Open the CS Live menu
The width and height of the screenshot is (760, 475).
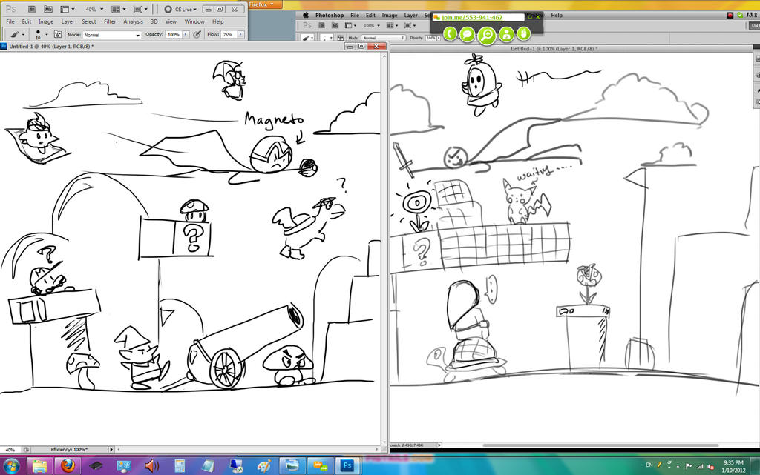point(181,9)
